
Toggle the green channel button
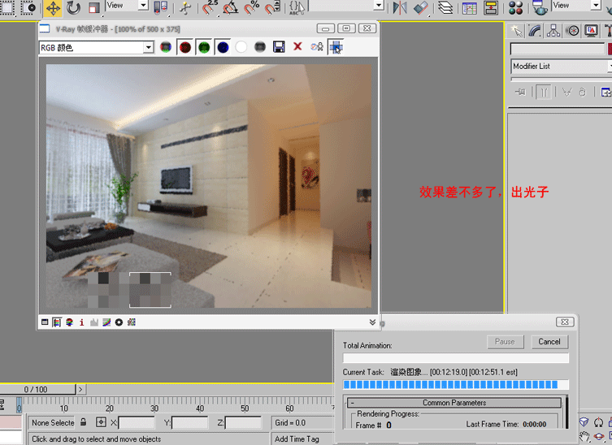[204, 48]
